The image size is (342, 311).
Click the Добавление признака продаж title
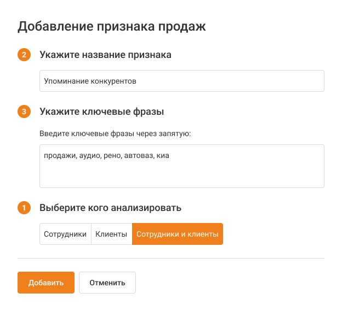click(x=112, y=26)
